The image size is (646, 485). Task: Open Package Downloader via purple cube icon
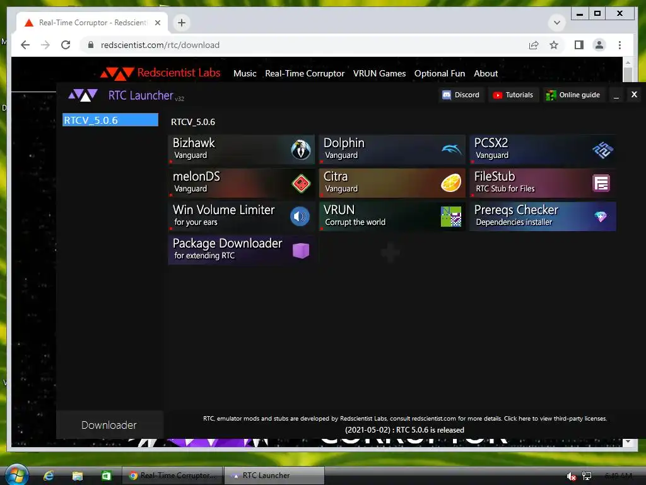(x=301, y=250)
